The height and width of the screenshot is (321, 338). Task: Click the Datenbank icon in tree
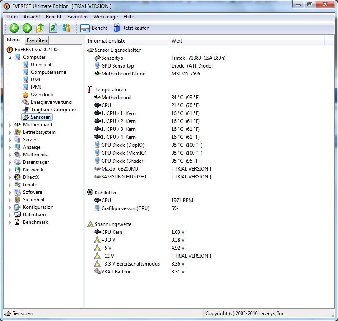[18, 215]
